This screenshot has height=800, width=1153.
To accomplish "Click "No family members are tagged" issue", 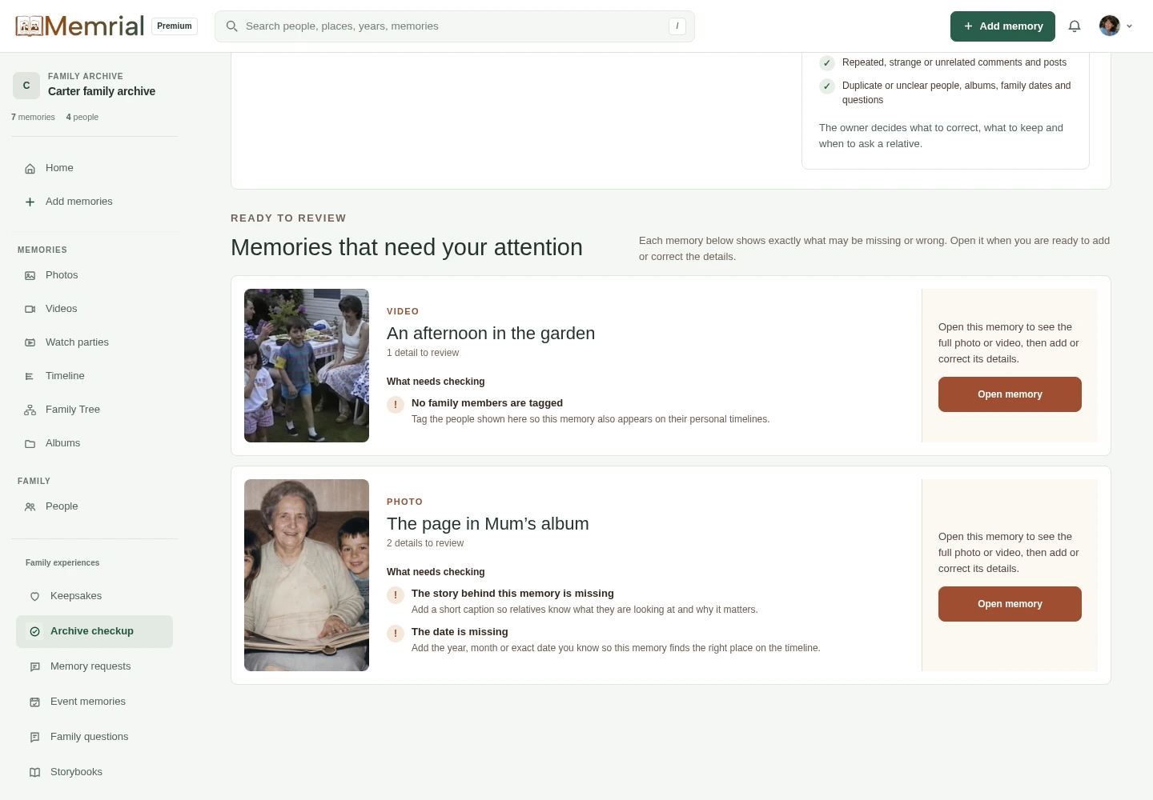I will click(487, 403).
